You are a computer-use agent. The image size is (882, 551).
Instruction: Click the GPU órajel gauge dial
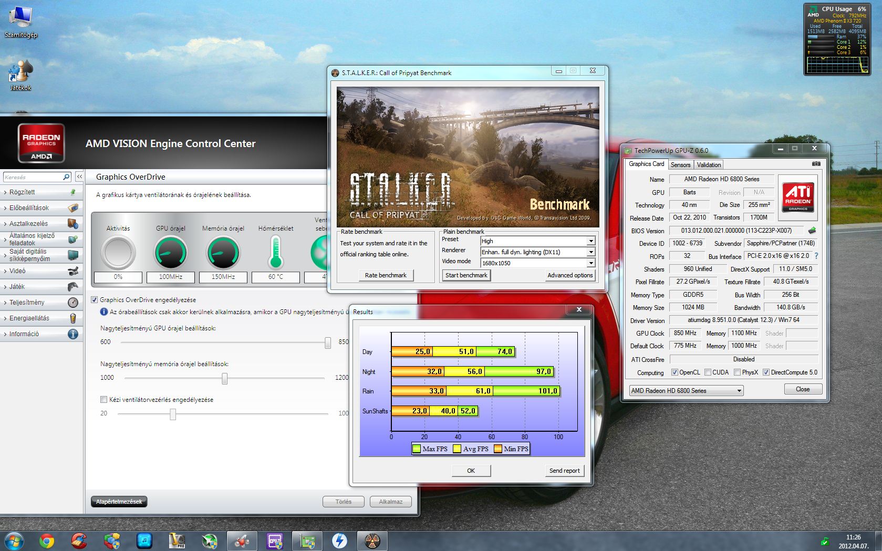coord(171,252)
